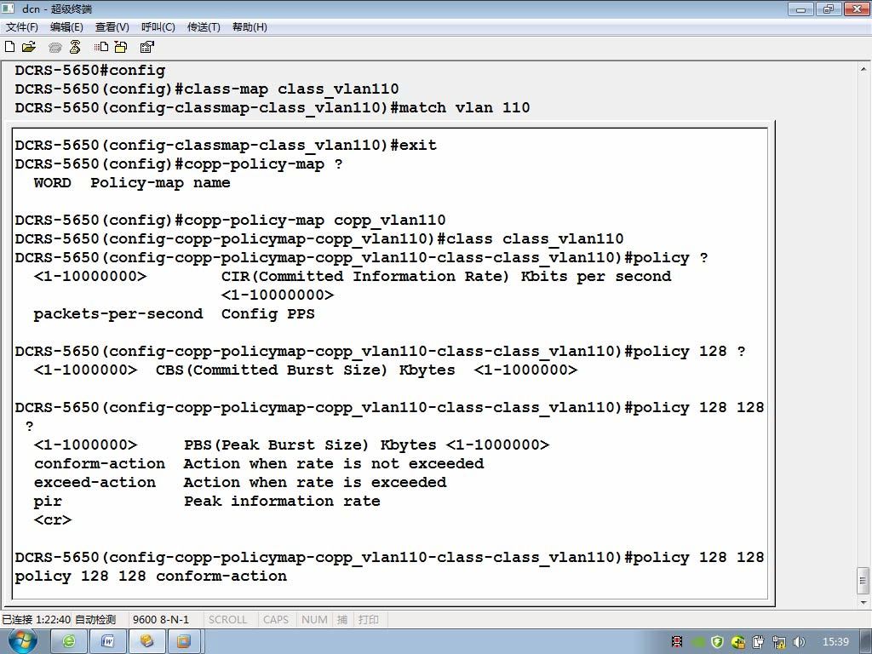Click the 'copp-policy-map copp_vlan110' command line

(230, 221)
